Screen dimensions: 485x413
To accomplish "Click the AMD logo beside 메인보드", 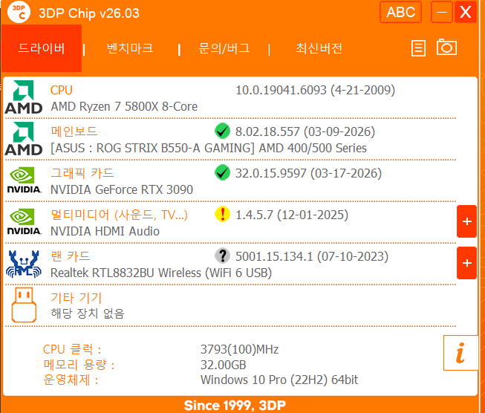I will click(24, 139).
